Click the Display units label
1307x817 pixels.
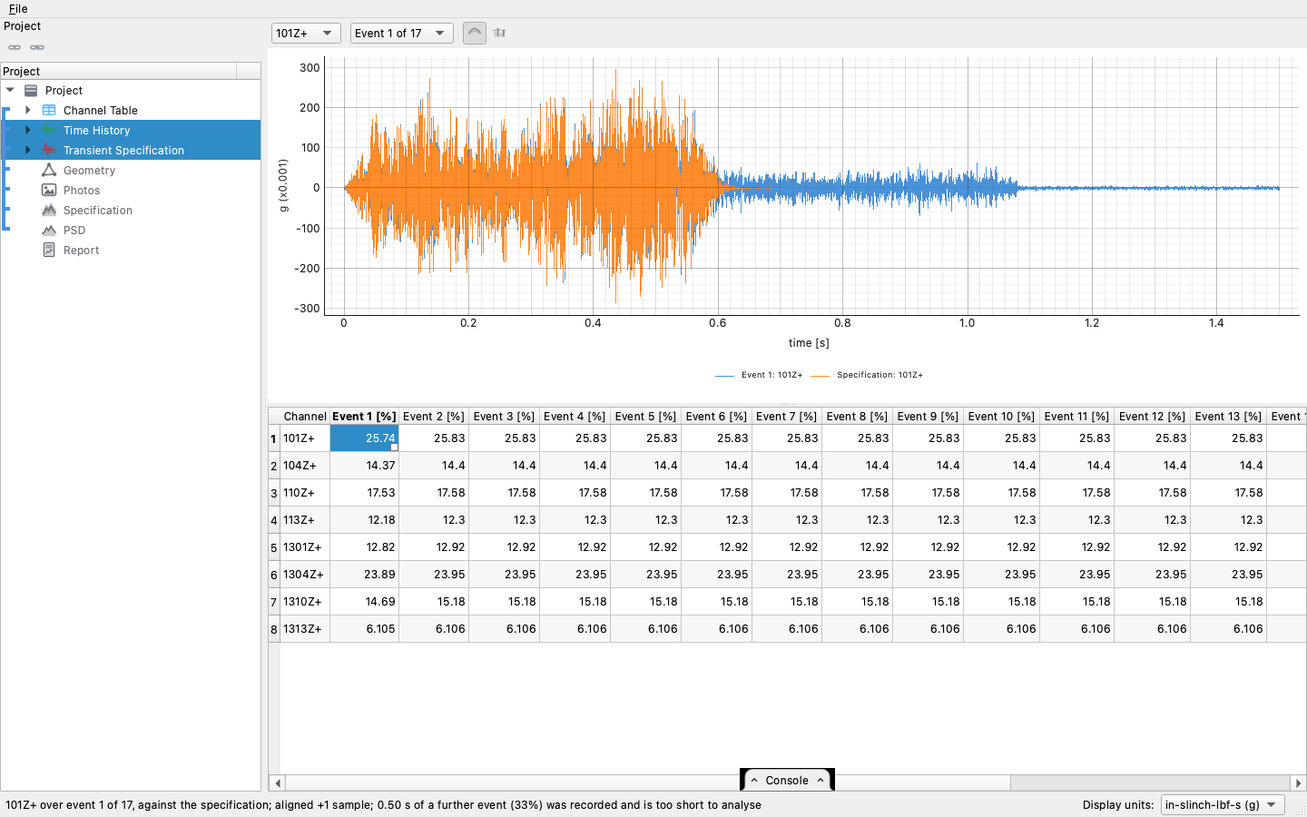1118,804
